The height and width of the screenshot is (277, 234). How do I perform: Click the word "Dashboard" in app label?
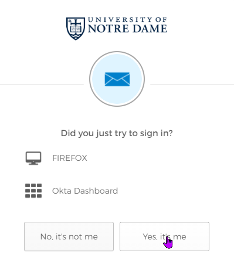tap(96, 191)
